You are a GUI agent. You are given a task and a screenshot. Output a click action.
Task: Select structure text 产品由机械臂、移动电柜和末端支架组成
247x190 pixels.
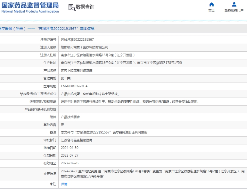[90, 94]
